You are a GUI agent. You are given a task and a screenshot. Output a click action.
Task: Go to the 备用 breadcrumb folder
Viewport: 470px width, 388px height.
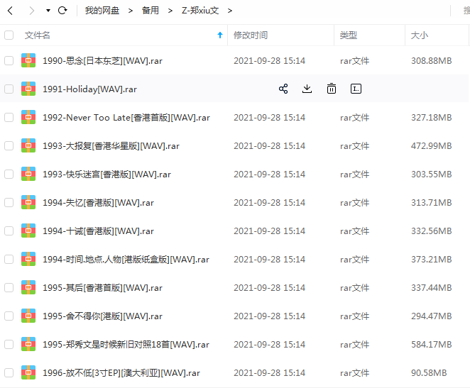pyautogui.click(x=150, y=11)
